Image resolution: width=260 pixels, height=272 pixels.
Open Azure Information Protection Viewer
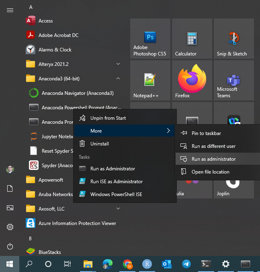73,223
